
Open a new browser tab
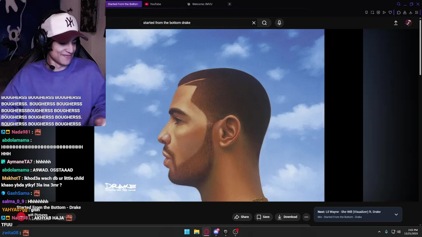click(x=229, y=4)
